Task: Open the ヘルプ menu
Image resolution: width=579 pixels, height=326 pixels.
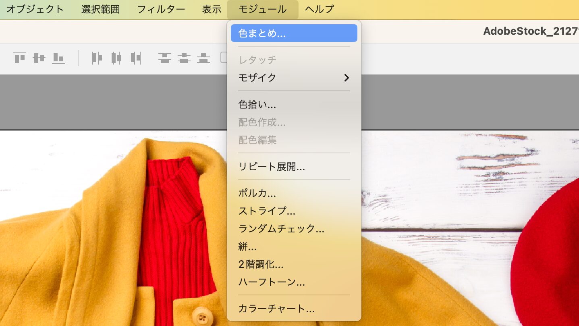Action: (320, 9)
